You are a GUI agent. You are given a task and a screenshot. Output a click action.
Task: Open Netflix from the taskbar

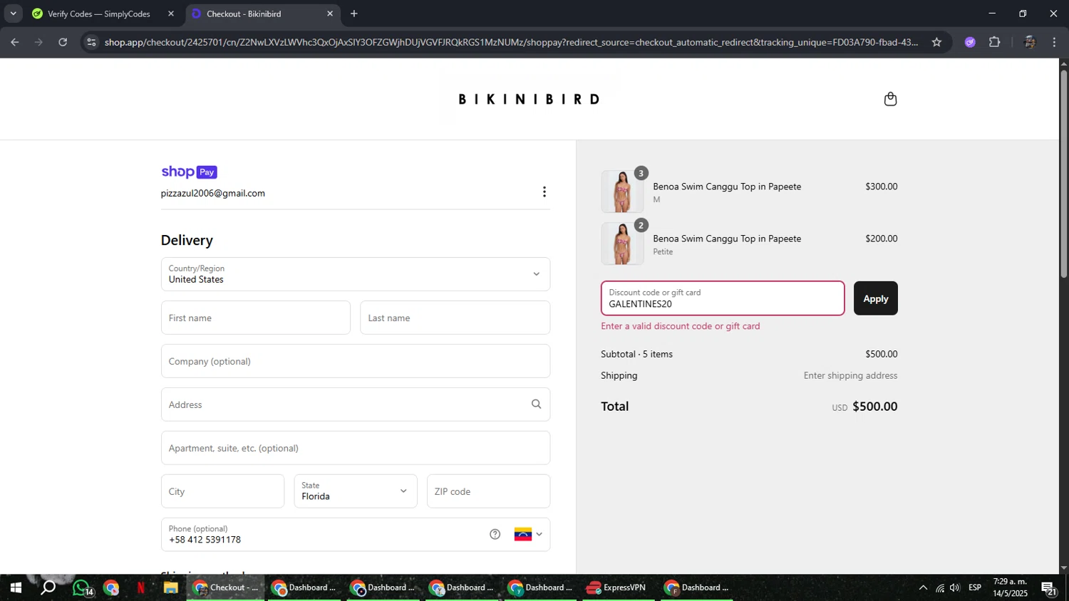(140, 587)
